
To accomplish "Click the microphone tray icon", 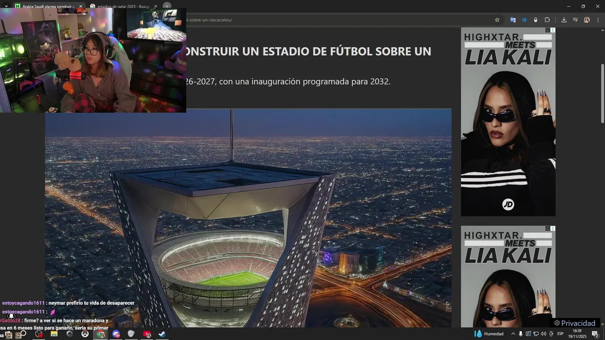I will tap(520, 334).
